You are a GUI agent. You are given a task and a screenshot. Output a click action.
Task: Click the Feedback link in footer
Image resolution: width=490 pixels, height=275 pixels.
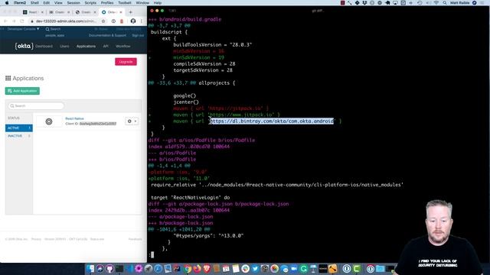pyautogui.click(x=135, y=239)
